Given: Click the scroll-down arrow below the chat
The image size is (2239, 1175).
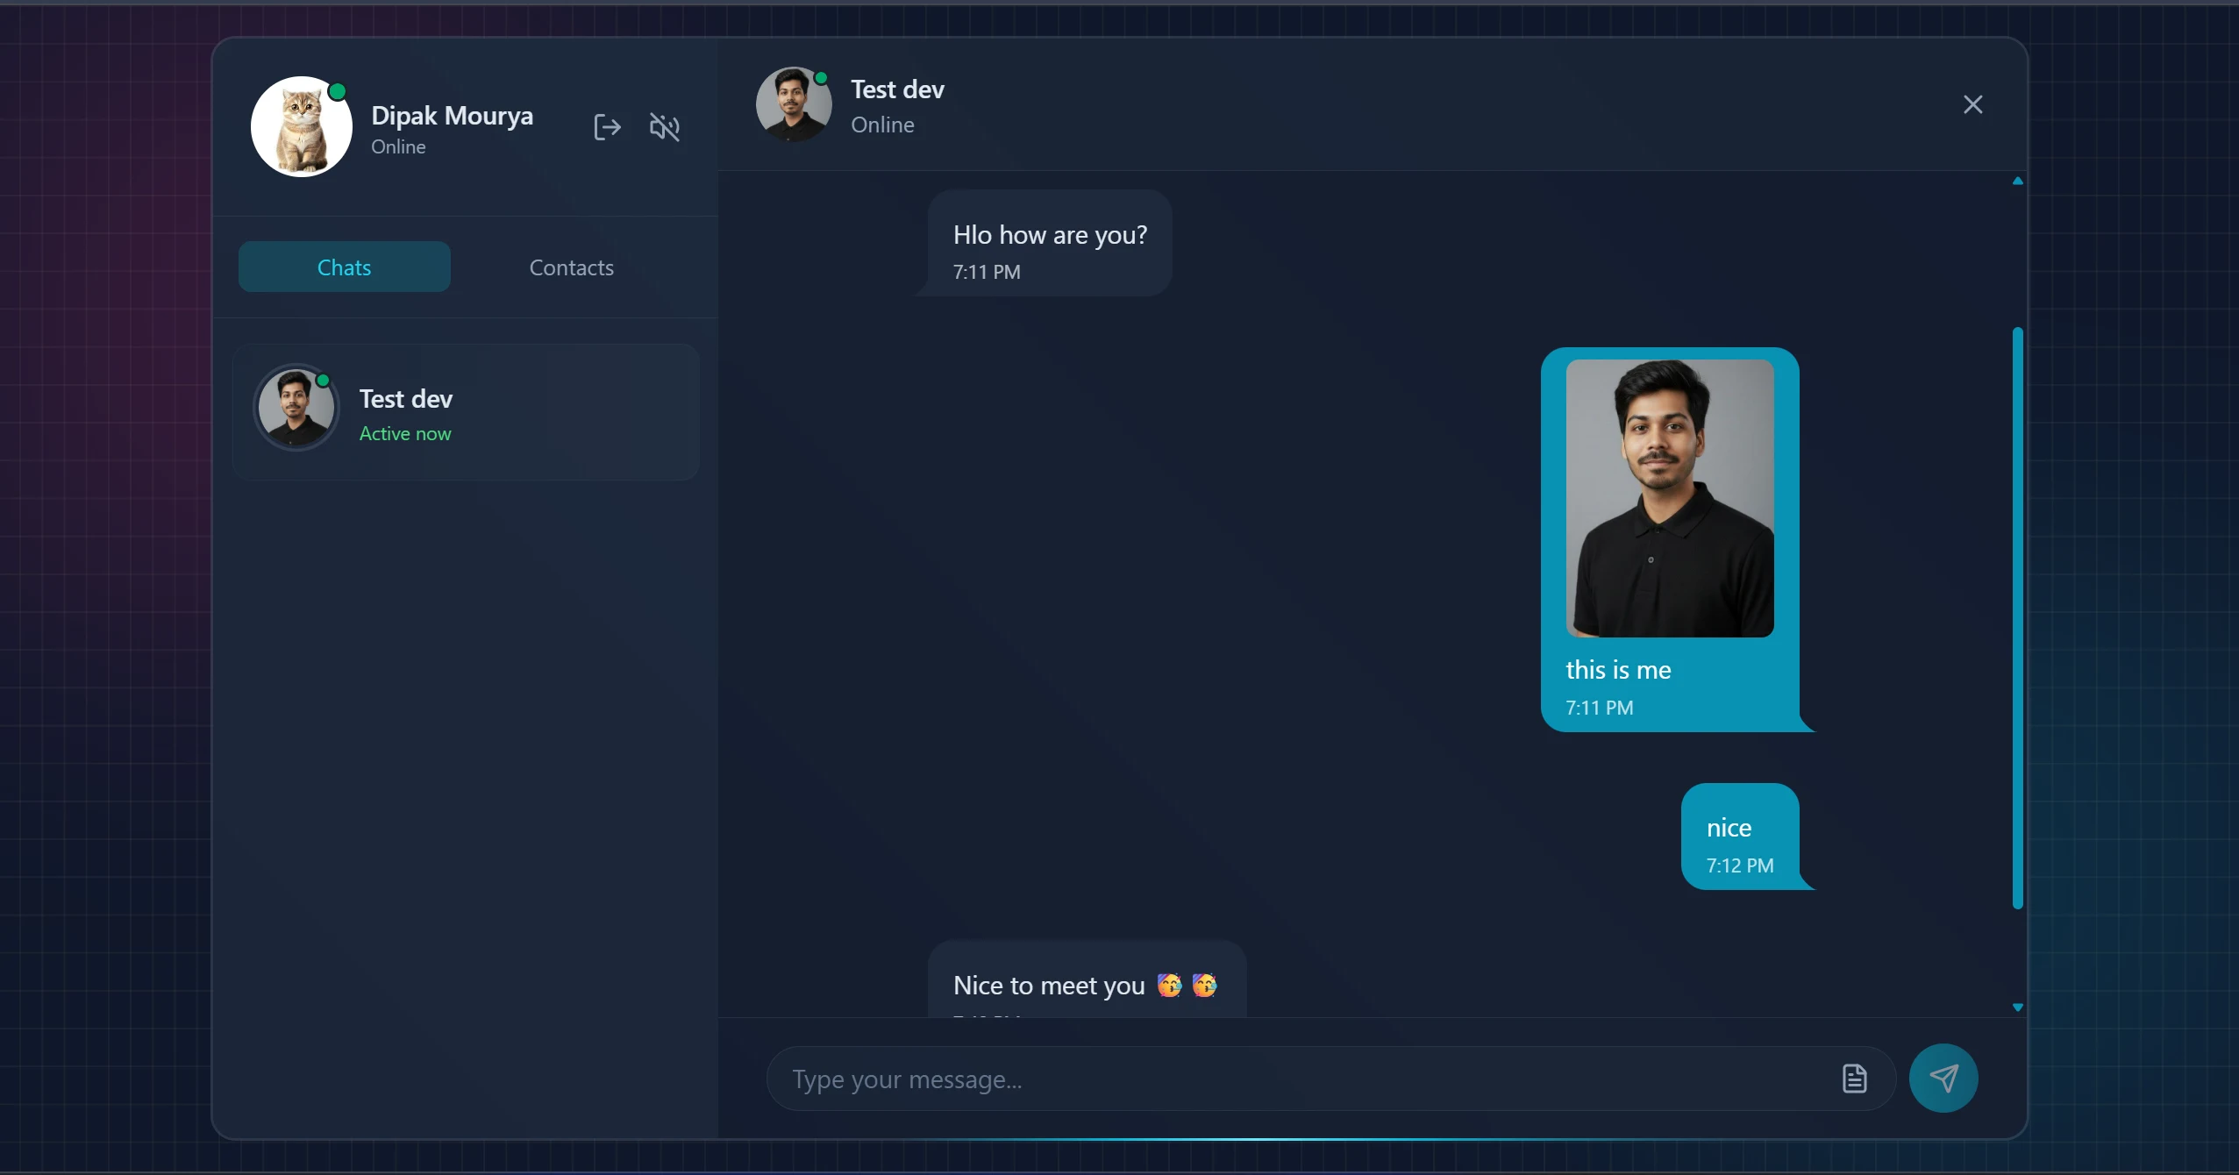Looking at the screenshot, I should point(2018,1008).
